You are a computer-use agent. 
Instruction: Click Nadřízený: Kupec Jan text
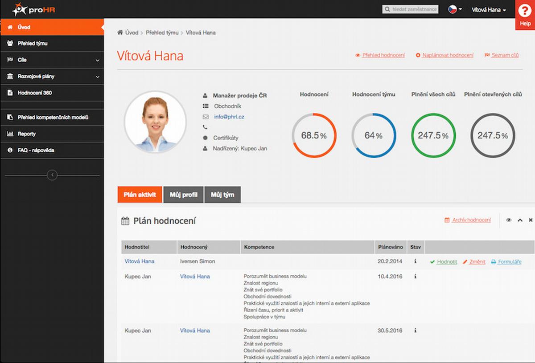coord(240,148)
